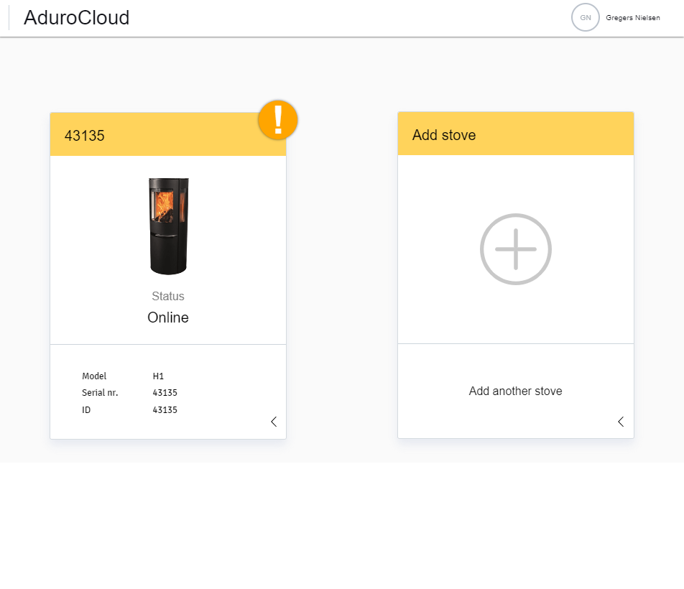Click the Serial nr. label
The width and height of the screenshot is (684, 589).
100,392
